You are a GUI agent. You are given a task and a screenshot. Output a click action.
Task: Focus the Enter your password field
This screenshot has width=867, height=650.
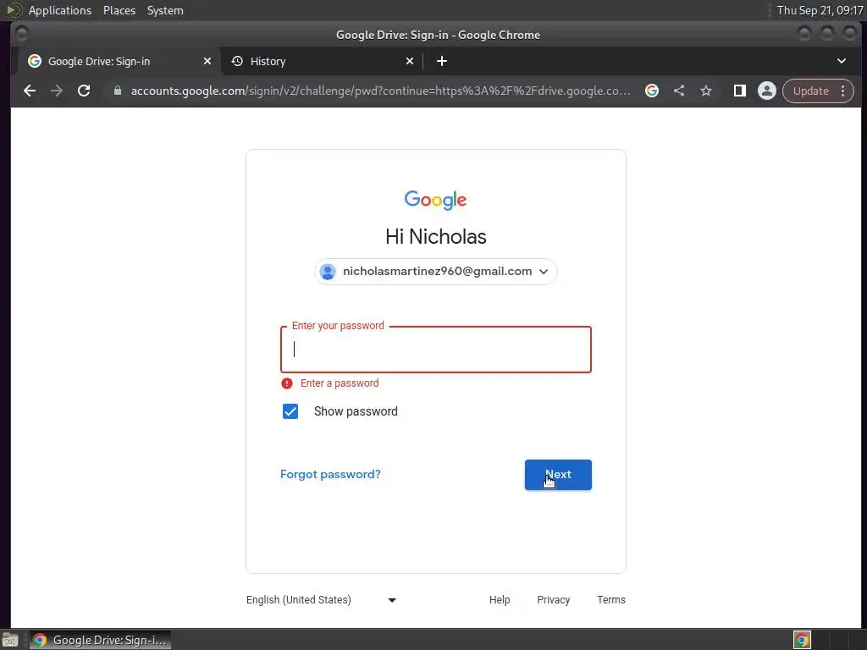436,350
